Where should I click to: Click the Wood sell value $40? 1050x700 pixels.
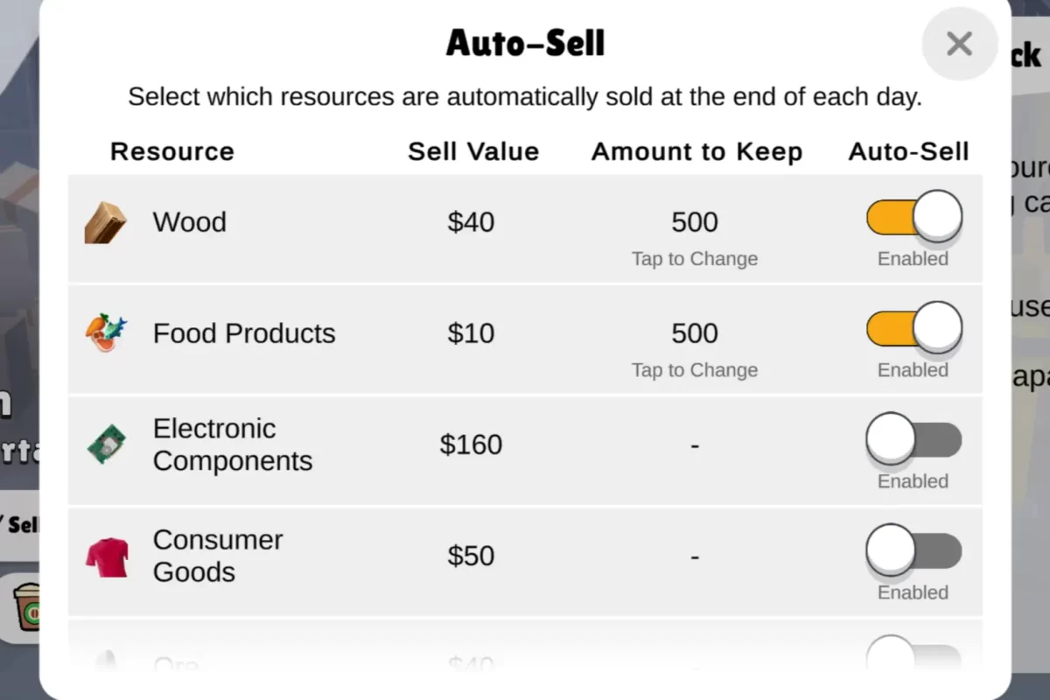tap(471, 222)
